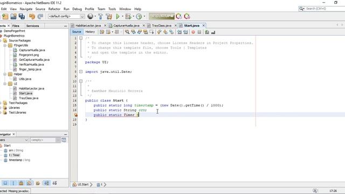Click the Build Project hammer icon
The height and width of the screenshot is (194, 345).
pyautogui.click(x=101, y=17)
